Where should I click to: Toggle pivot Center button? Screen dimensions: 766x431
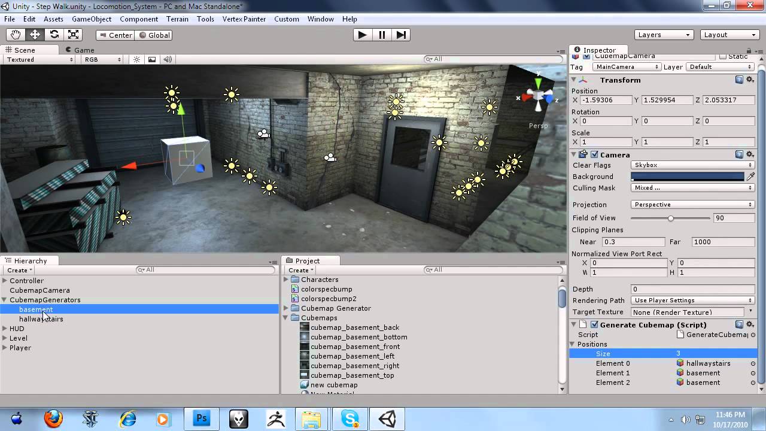(115, 35)
